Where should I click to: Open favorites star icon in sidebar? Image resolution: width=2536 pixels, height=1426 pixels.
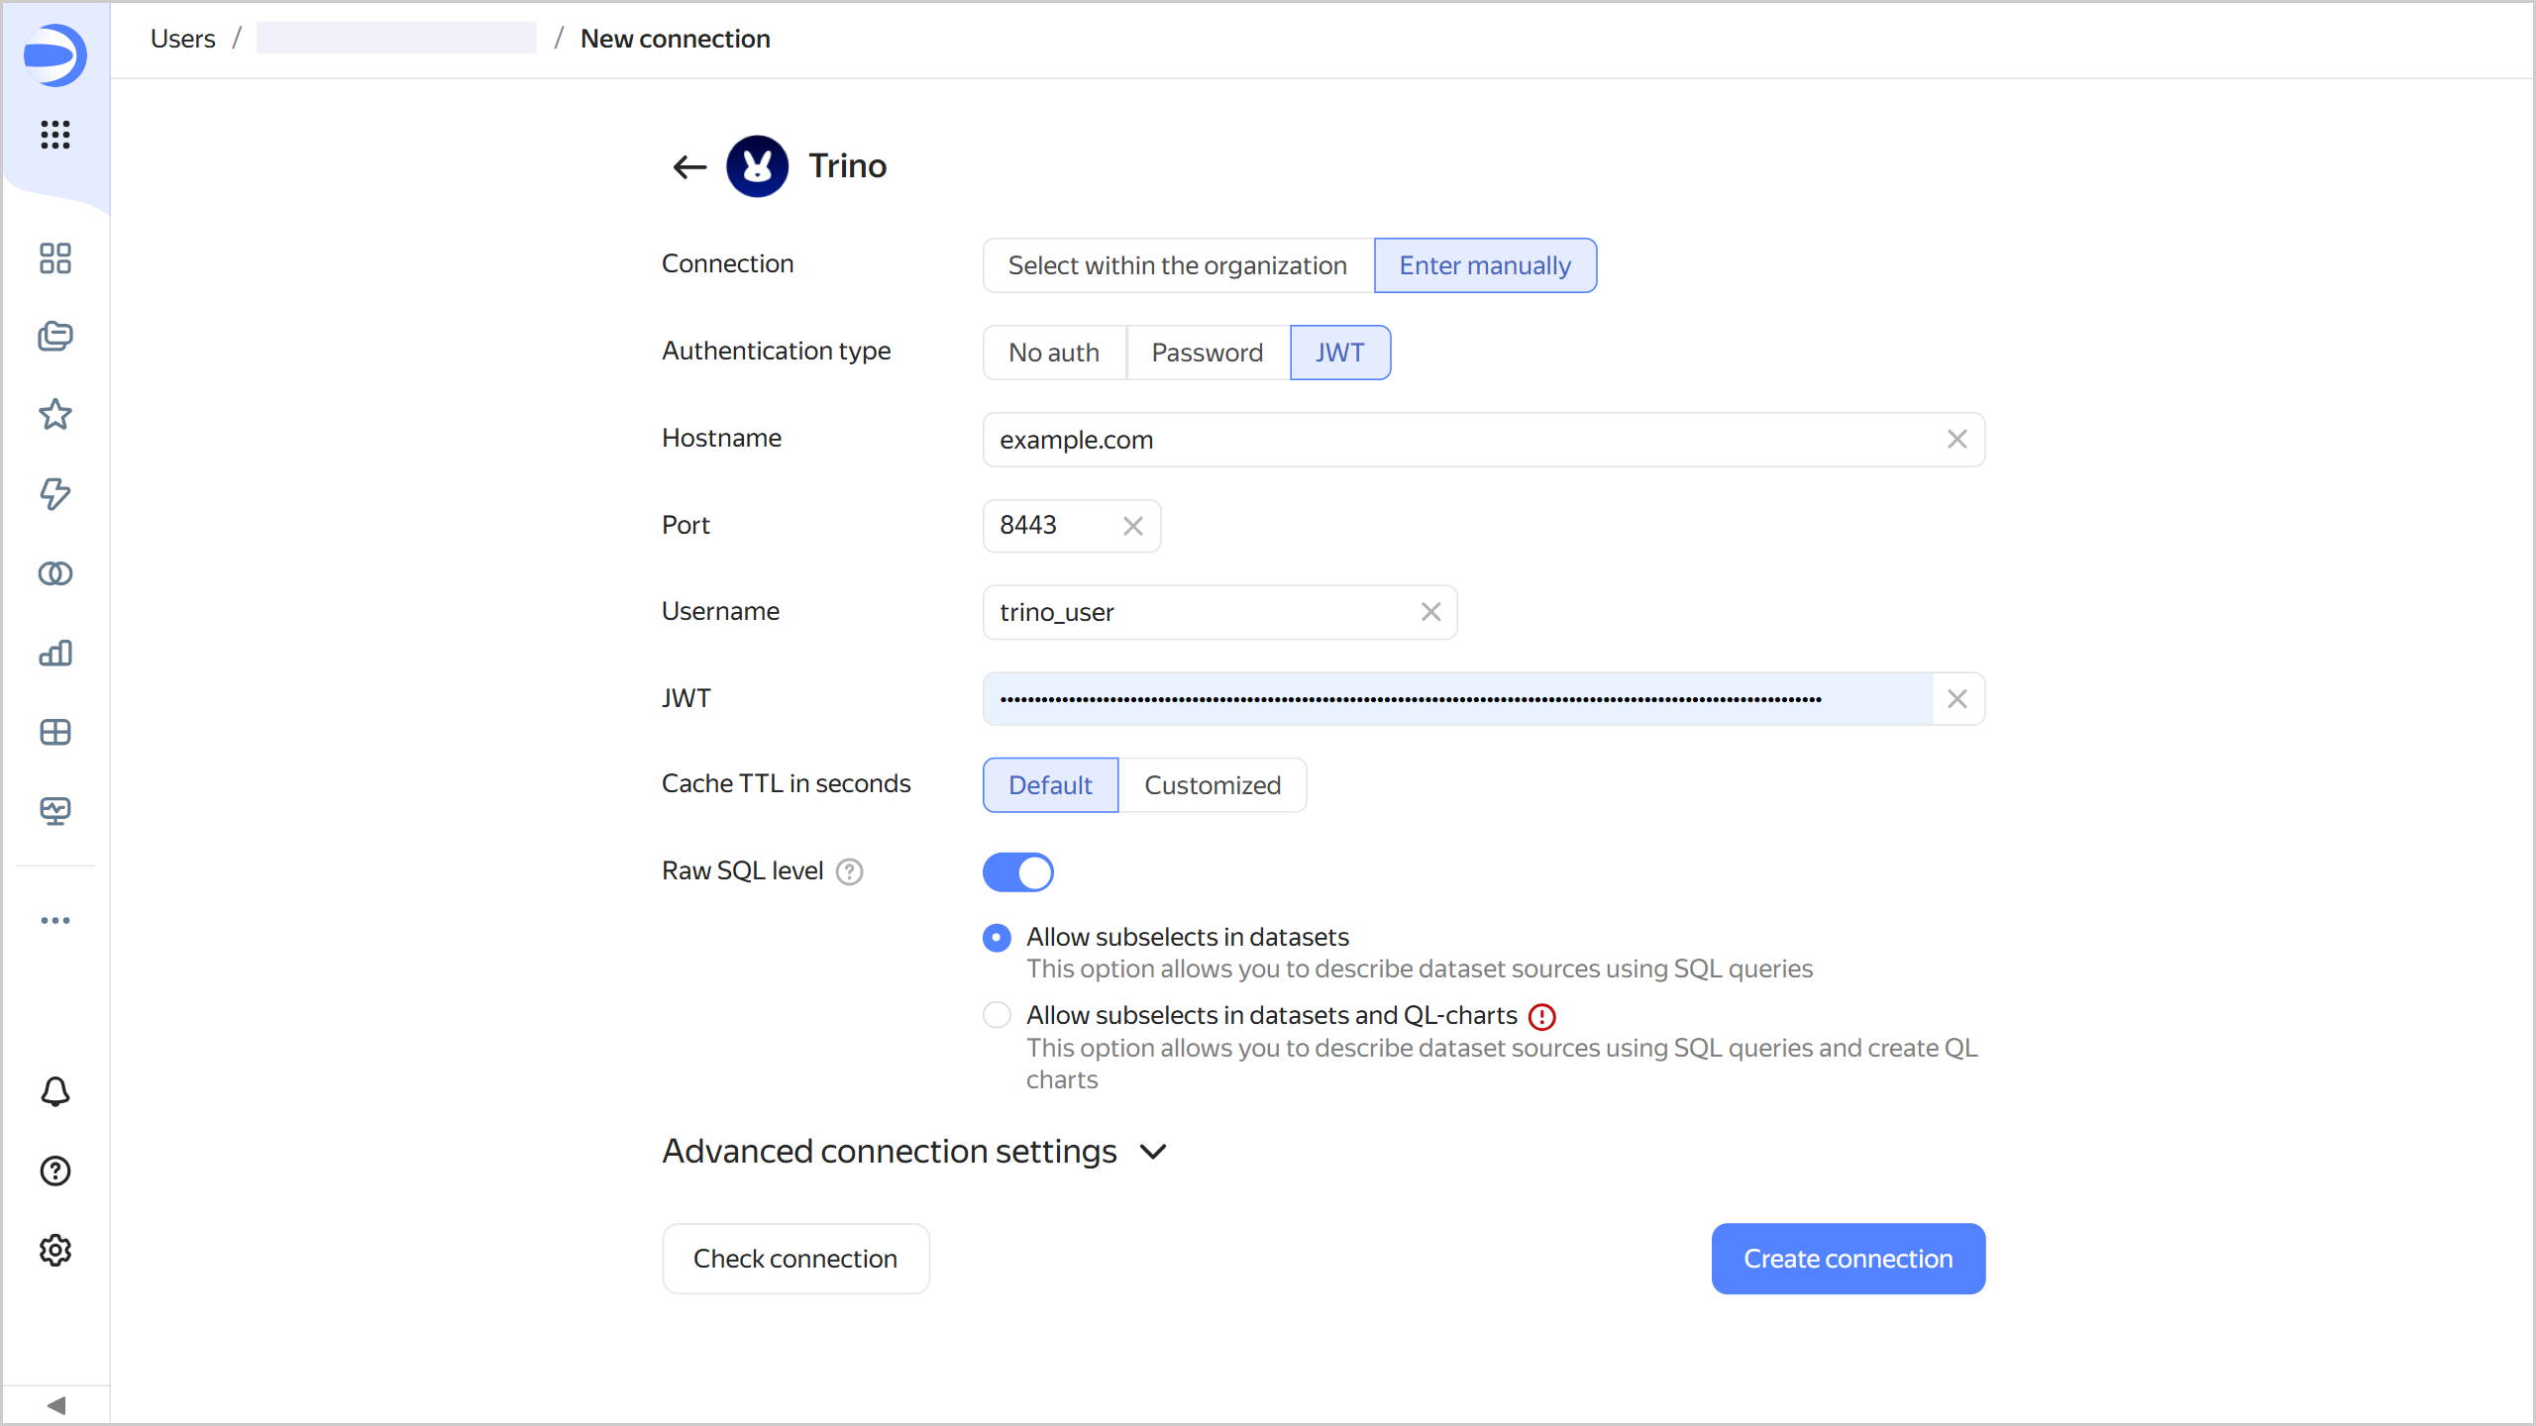click(55, 415)
